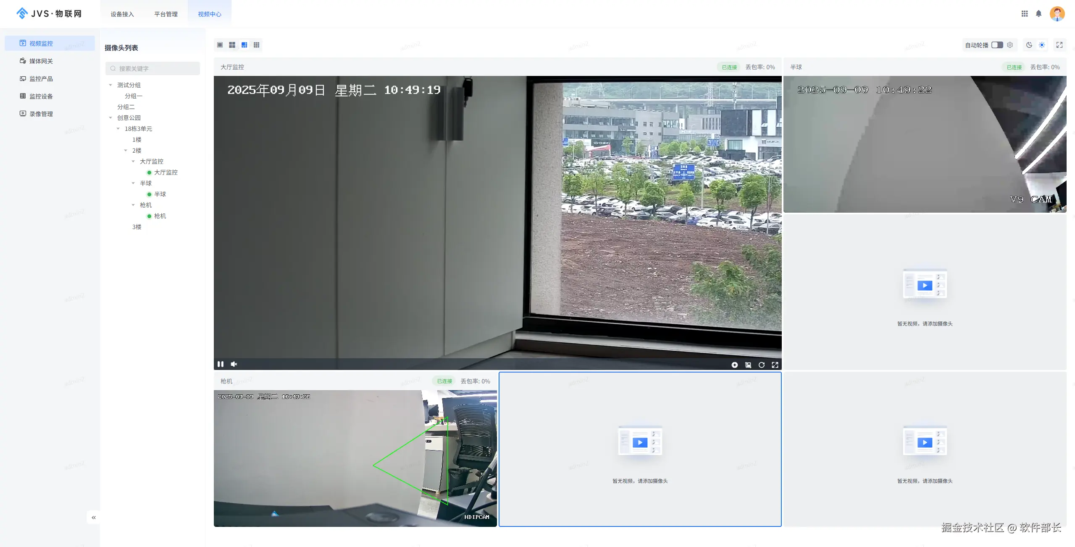Refresh the 大厅监控 video stream
The height and width of the screenshot is (547, 1075).
761,365
